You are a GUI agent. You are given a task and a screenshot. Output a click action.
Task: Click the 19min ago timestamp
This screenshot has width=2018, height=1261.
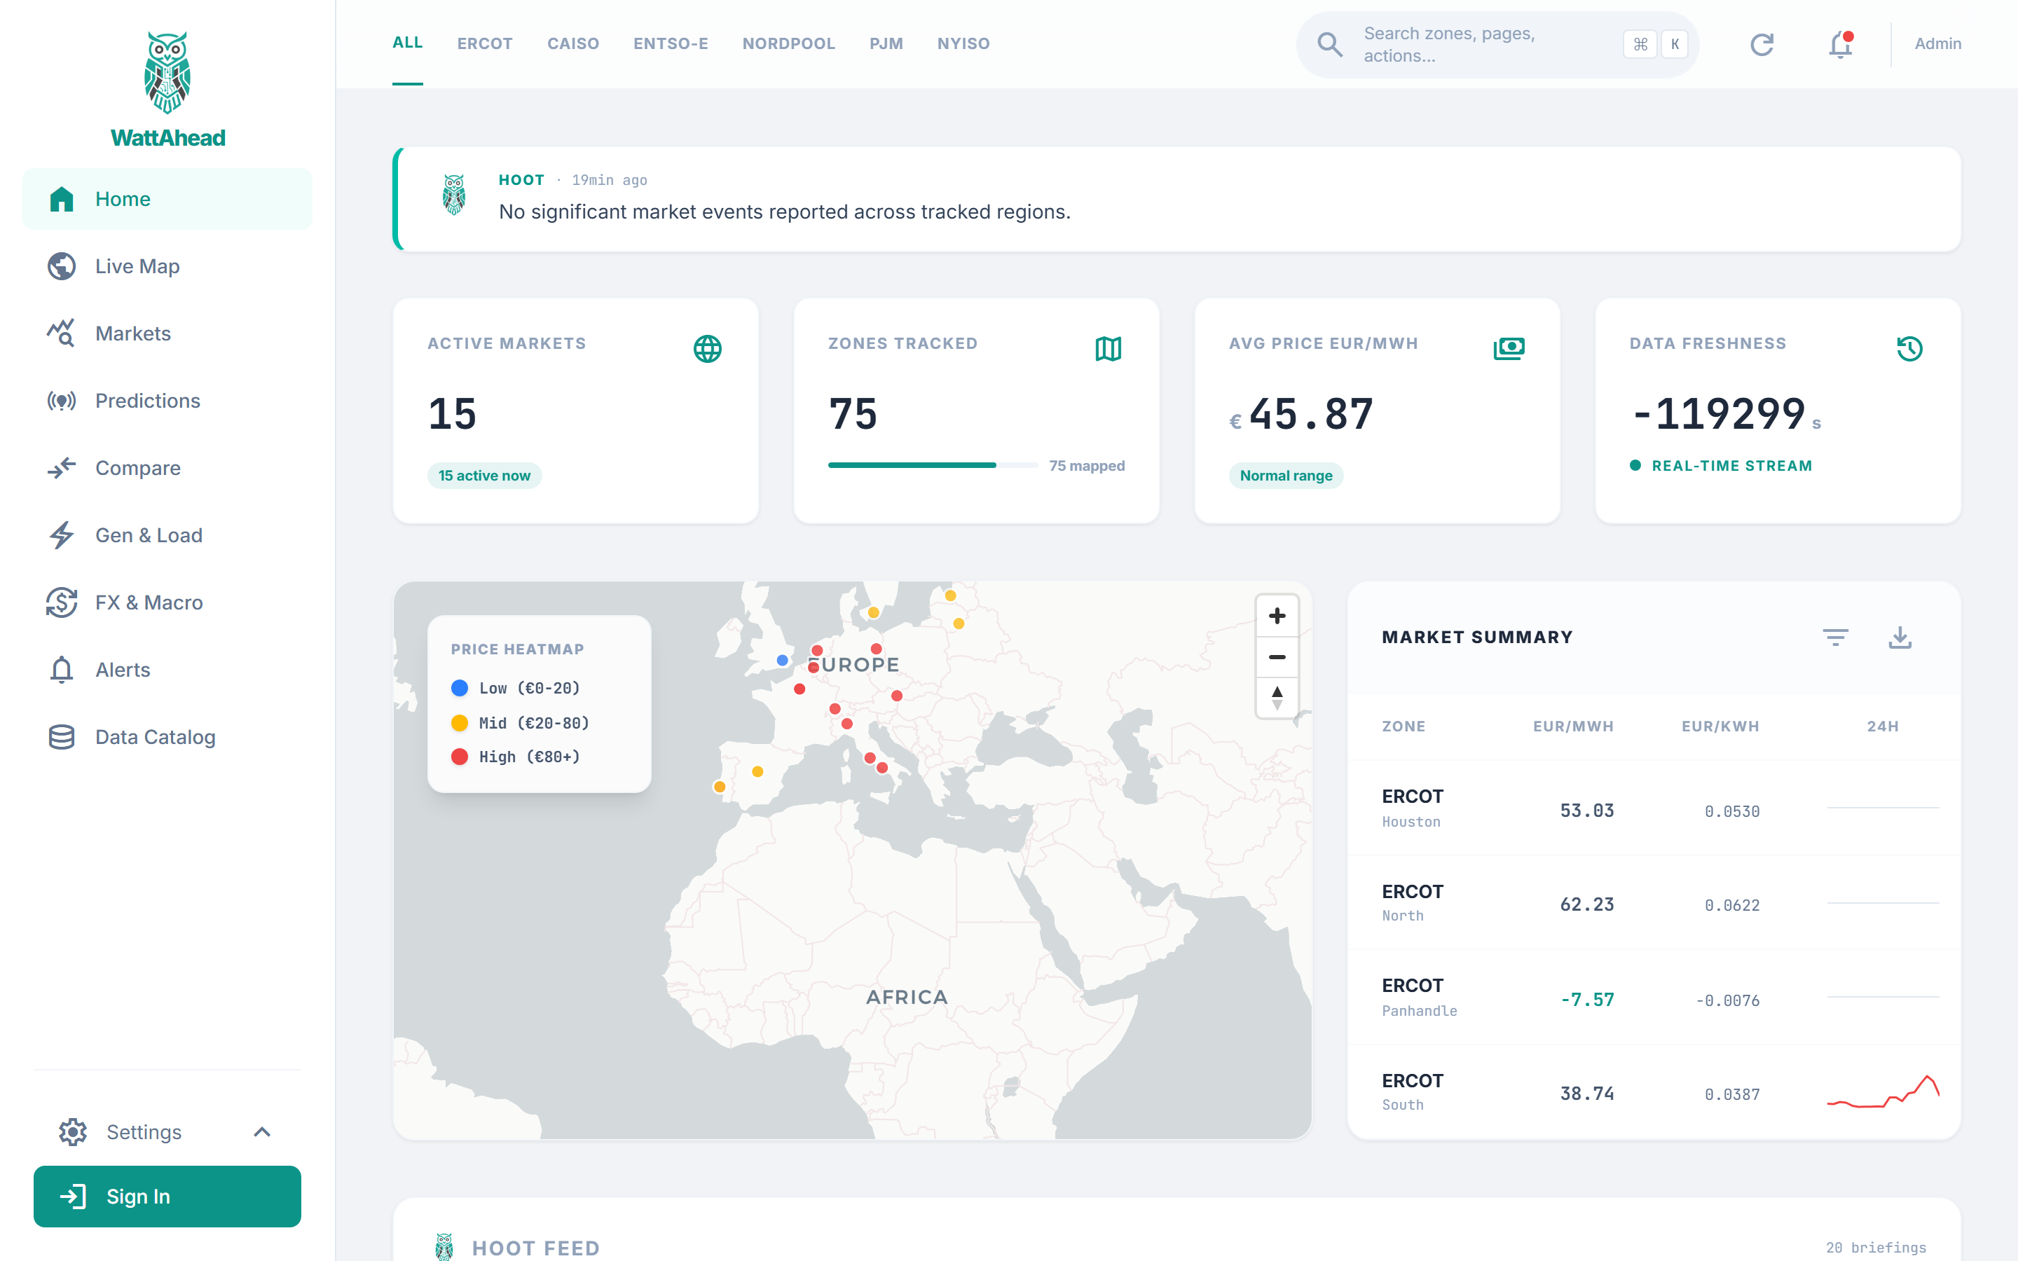(x=609, y=180)
